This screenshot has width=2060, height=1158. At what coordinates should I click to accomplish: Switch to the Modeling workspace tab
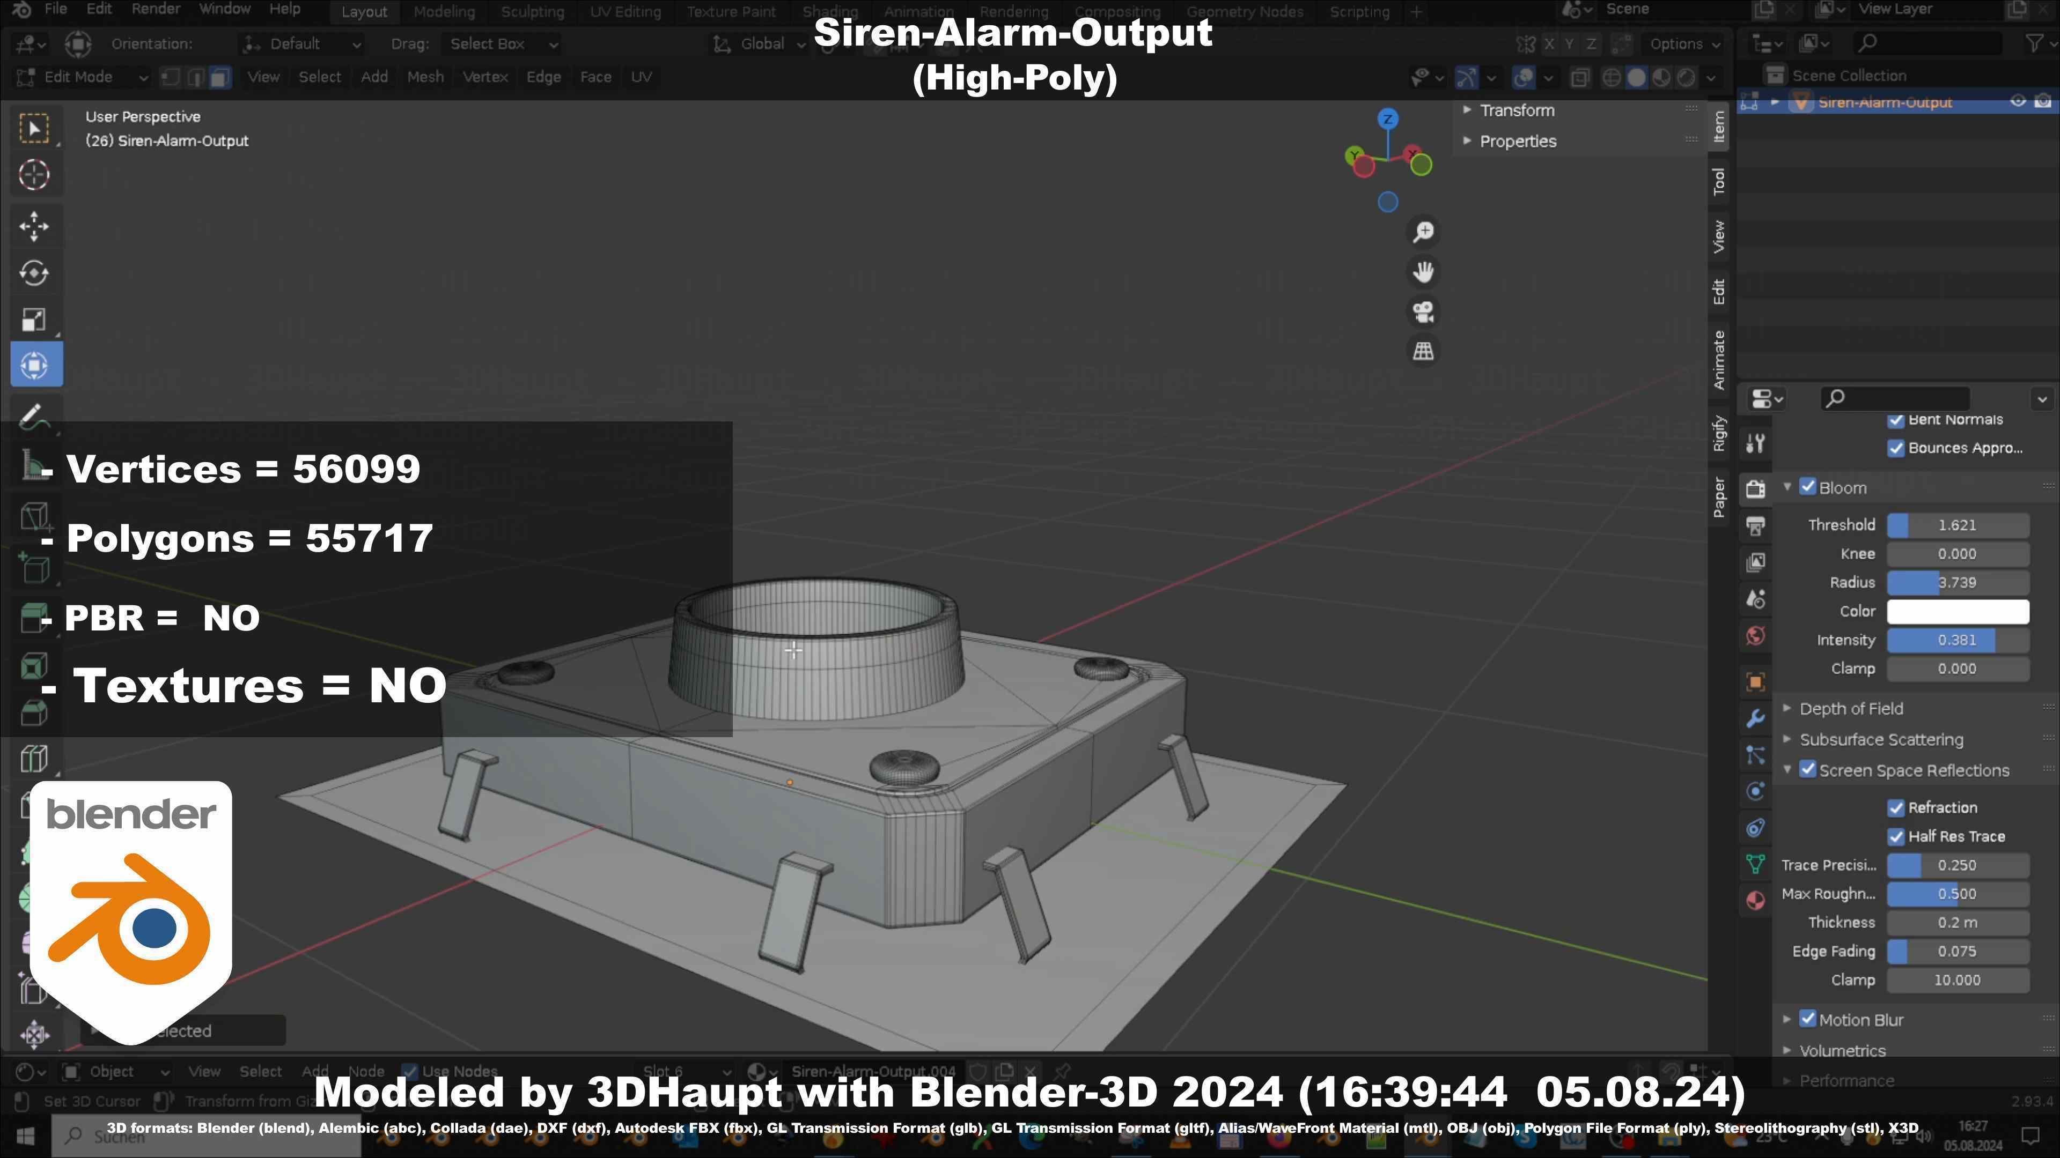(444, 12)
